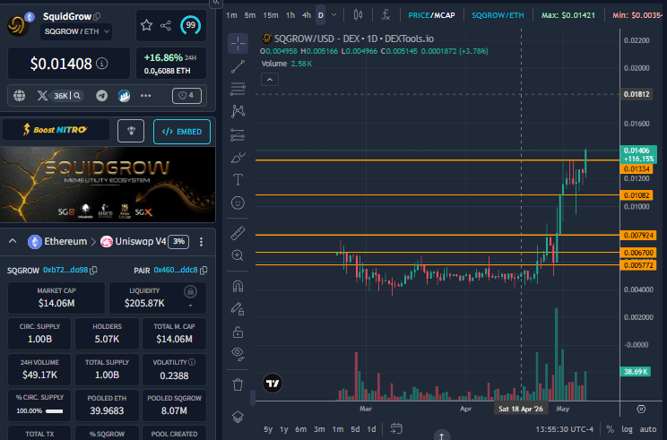Select the 4h timeframe
667x440 pixels.
pyautogui.click(x=307, y=15)
